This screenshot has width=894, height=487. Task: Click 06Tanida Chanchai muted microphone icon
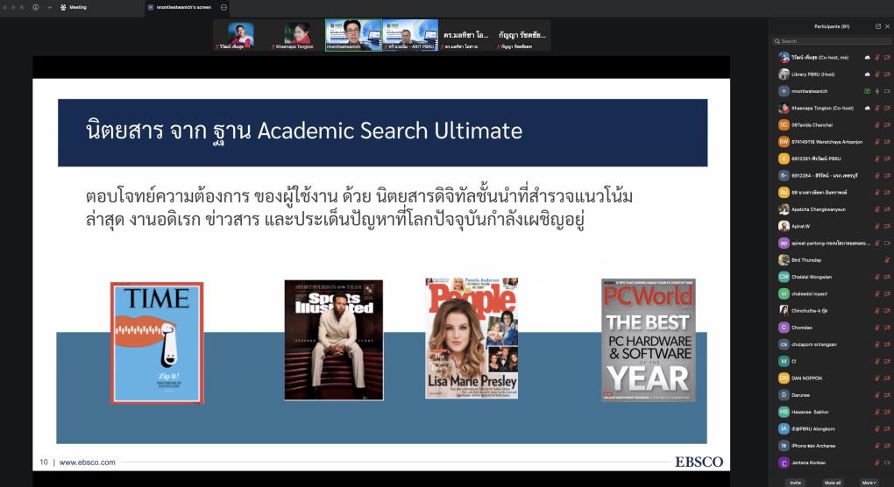click(x=876, y=124)
